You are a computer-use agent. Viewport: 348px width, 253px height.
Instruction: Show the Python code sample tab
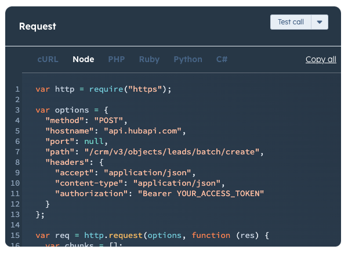click(188, 59)
